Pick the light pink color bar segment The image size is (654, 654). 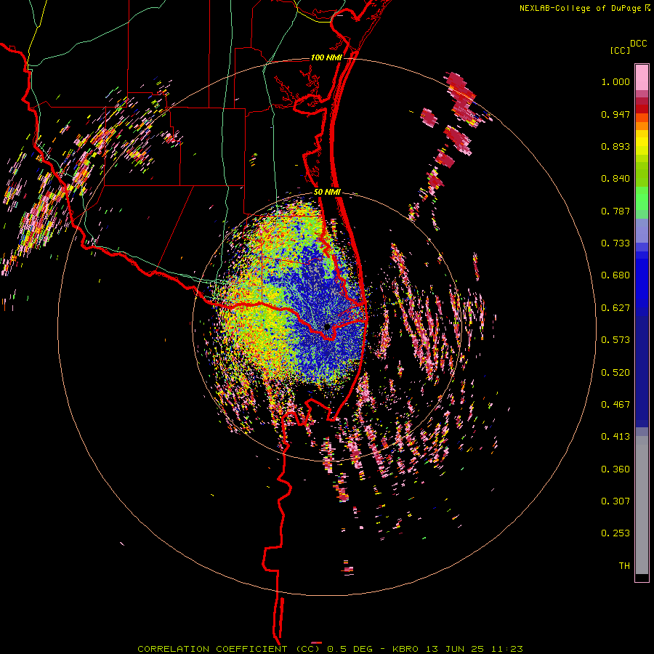pyautogui.click(x=642, y=77)
